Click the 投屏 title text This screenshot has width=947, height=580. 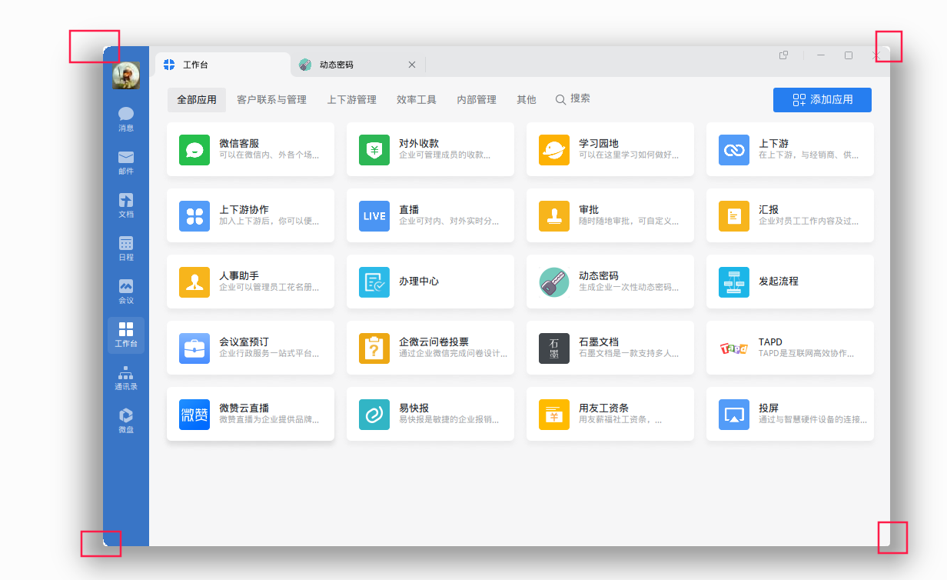pos(769,408)
